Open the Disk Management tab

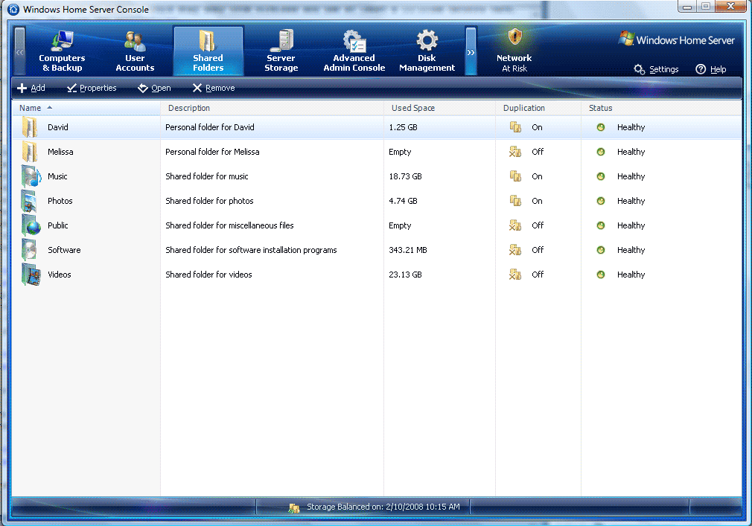pos(427,51)
